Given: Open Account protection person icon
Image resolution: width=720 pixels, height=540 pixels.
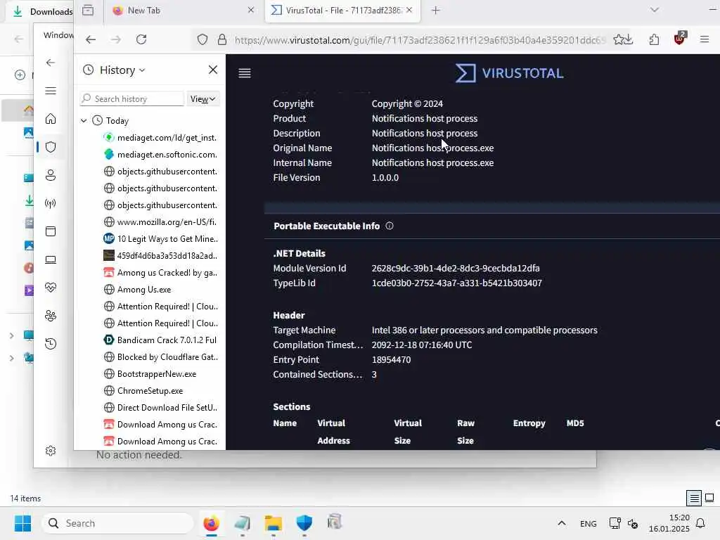Looking at the screenshot, I should tap(51, 175).
